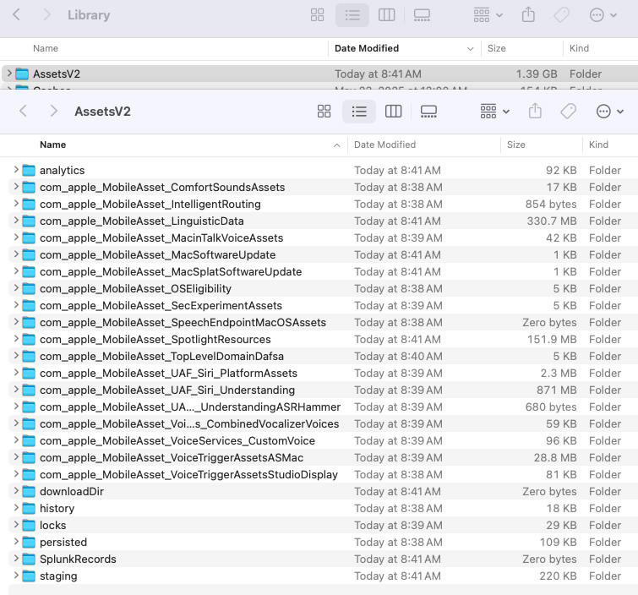638x595 pixels.
Task: Expand the history folder
Action: pyautogui.click(x=16, y=507)
